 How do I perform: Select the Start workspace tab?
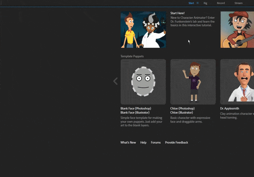click(x=191, y=3)
